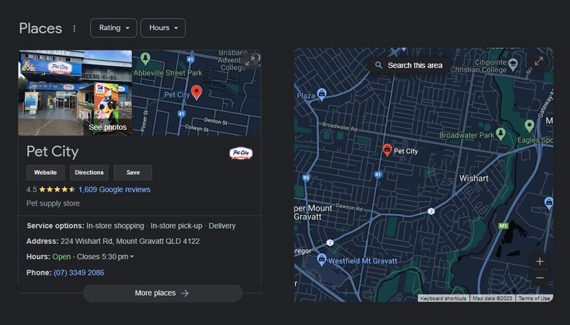The image size is (570, 325).
Task: Click the Citipointe Christian College marker
Action: click(513, 65)
